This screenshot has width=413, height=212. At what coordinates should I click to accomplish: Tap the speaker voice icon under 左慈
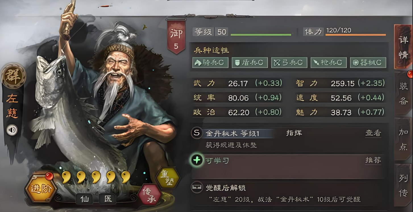point(12,130)
